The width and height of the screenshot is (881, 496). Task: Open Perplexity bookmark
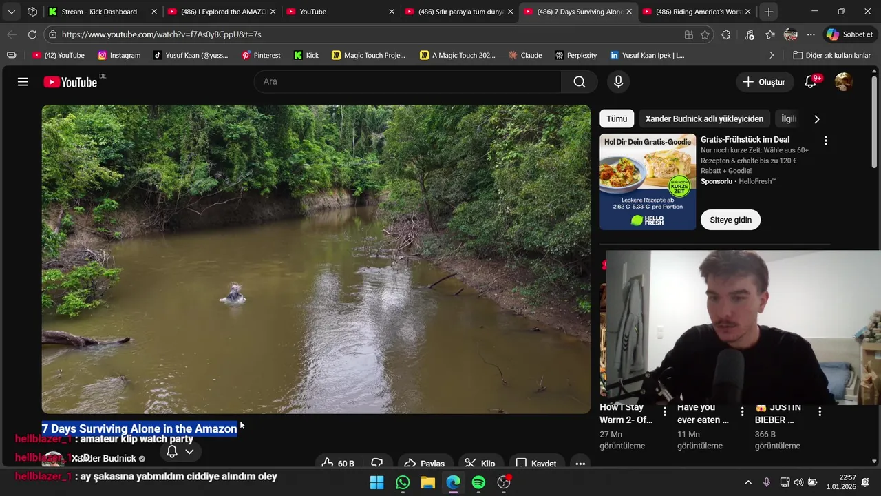(x=575, y=55)
